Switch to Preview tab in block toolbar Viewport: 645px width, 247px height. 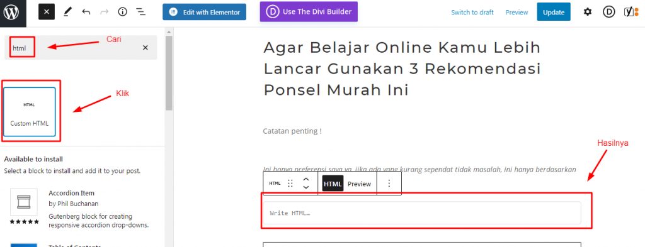[359, 184]
